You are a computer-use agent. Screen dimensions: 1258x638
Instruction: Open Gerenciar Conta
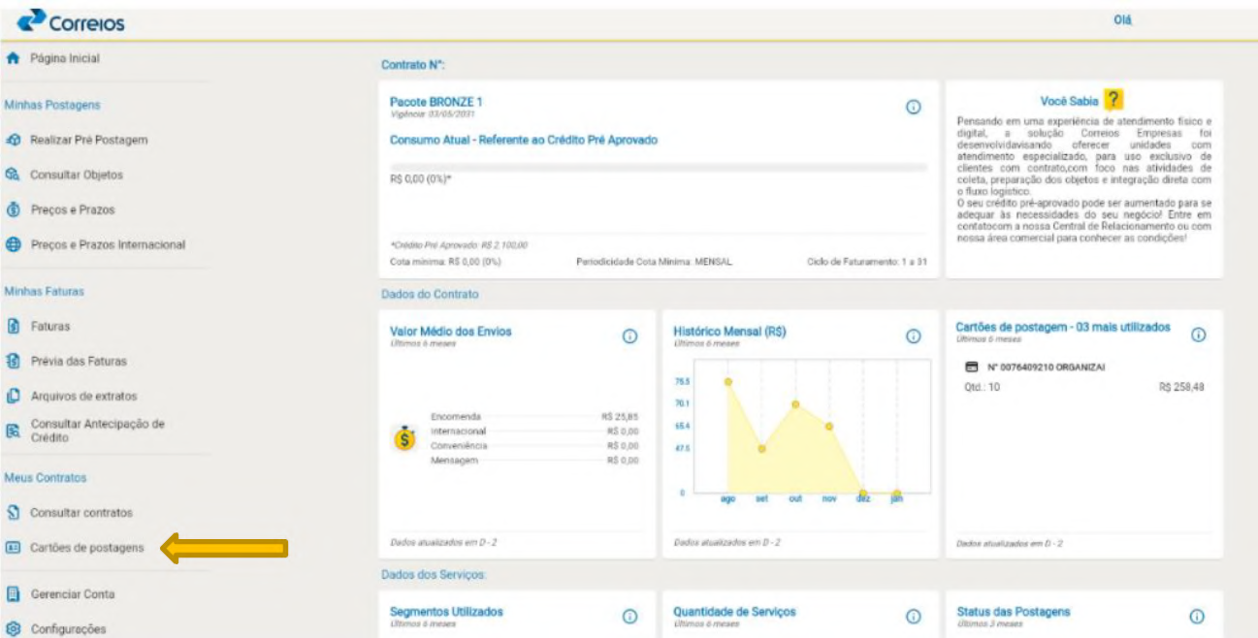pos(71,594)
